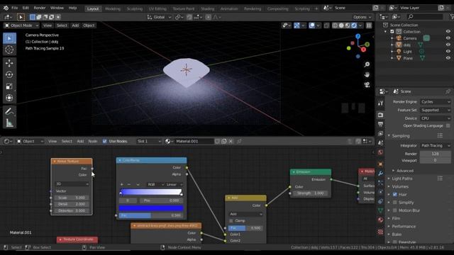This screenshot has height=255, width=454.
Task: Open the Global transform orientation dropdown
Action: point(159,17)
